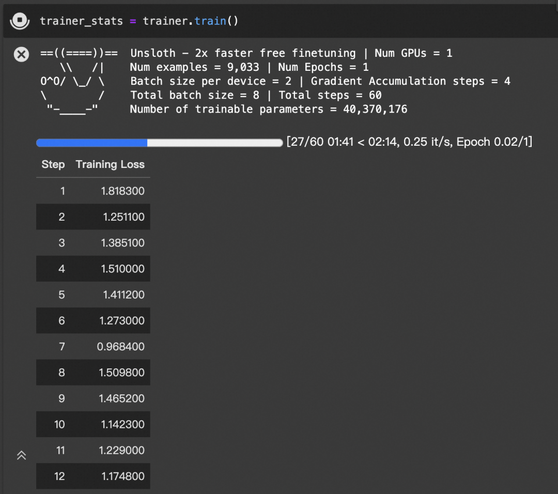
Task: Select step 1 loss value 1.818300
Action: (x=123, y=191)
